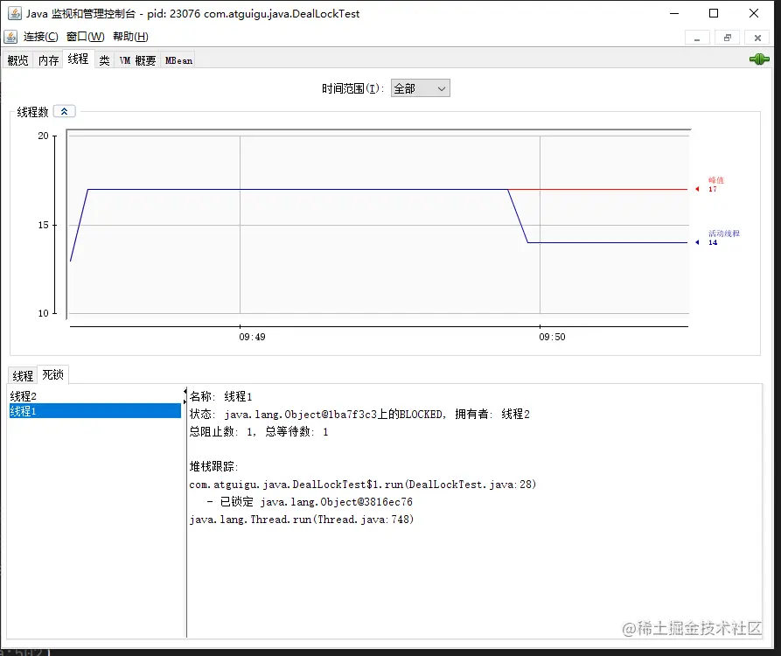This screenshot has width=781, height=656.
Task: Switch to the 内存 tab
Action: tap(48, 60)
